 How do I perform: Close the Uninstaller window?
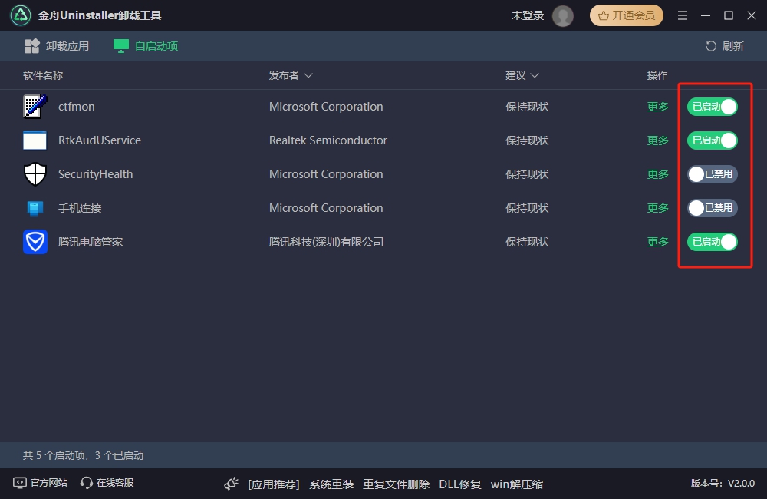(x=752, y=15)
